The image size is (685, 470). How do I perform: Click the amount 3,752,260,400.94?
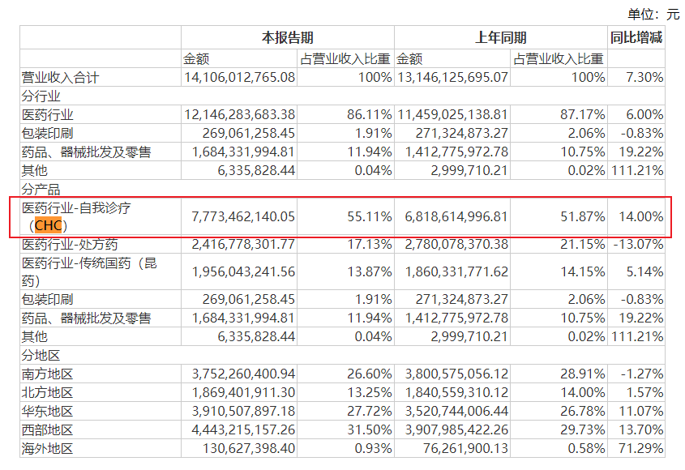coord(243,374)
